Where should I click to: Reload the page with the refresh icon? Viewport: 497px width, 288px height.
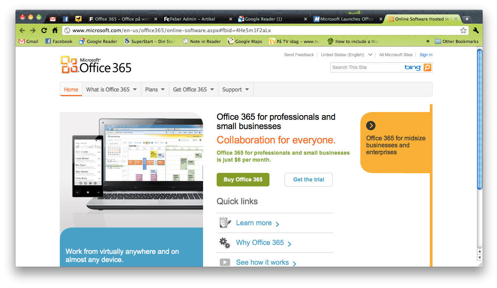click(44, 30)
